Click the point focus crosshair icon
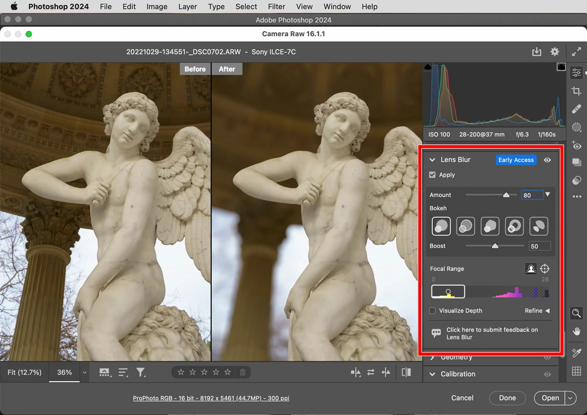The image size is (587, 415). click(x=545, y=269)
